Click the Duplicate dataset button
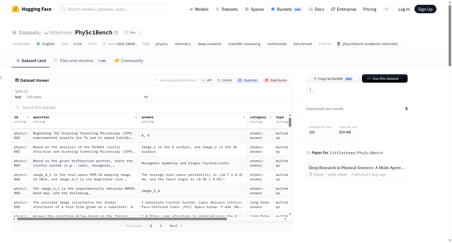Viewport: 452px width, 243px height. [248, 80]
